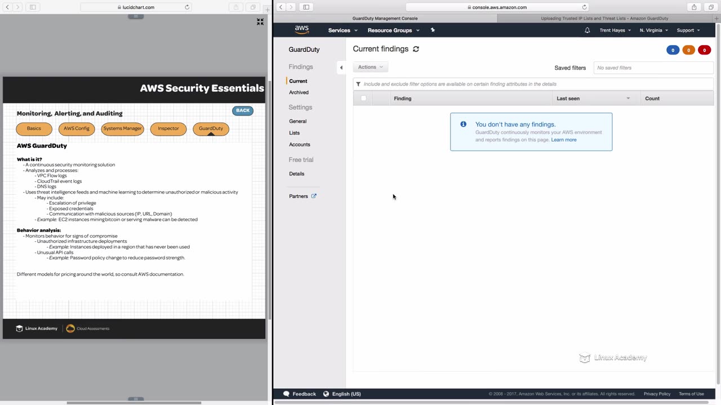
Task: Show sidebar in the Lucidchart Safari window
Action: coord(33,7)
